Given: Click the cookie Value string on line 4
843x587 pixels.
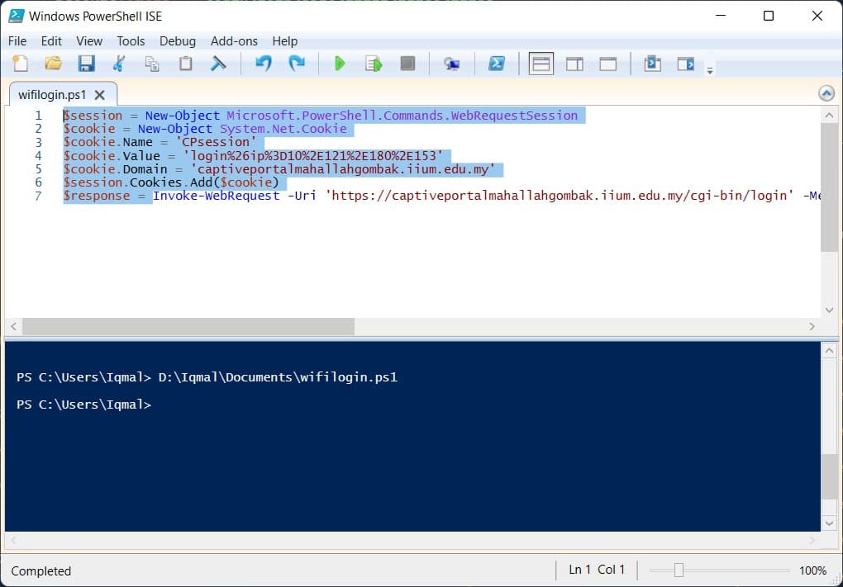Looking at the screenshot, I should point(313,156).
